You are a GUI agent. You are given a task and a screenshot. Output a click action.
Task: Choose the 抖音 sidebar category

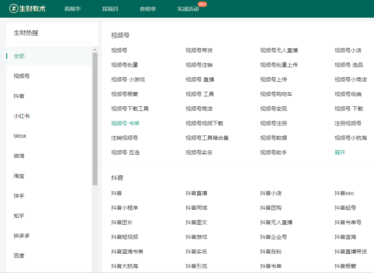[x=19, y=96]
